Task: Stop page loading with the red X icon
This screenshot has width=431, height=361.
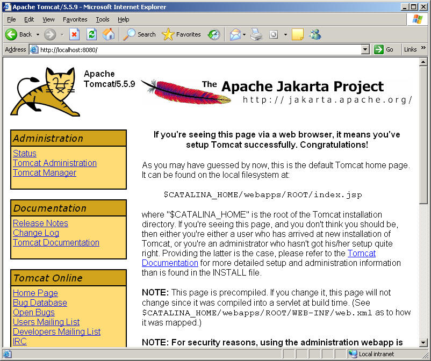Action: [74, 34]
